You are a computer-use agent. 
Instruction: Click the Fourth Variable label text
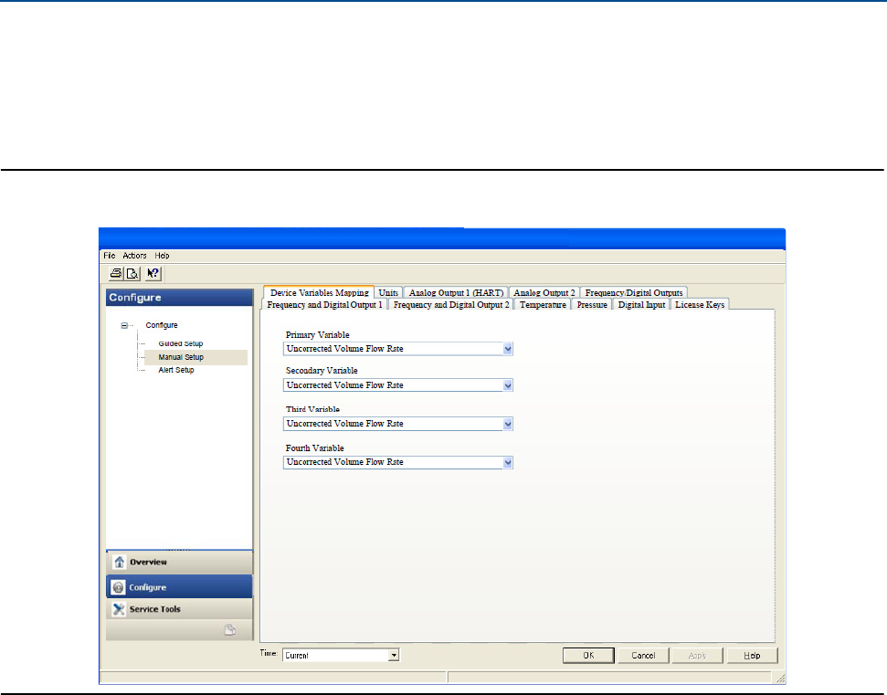pos(314,448)
